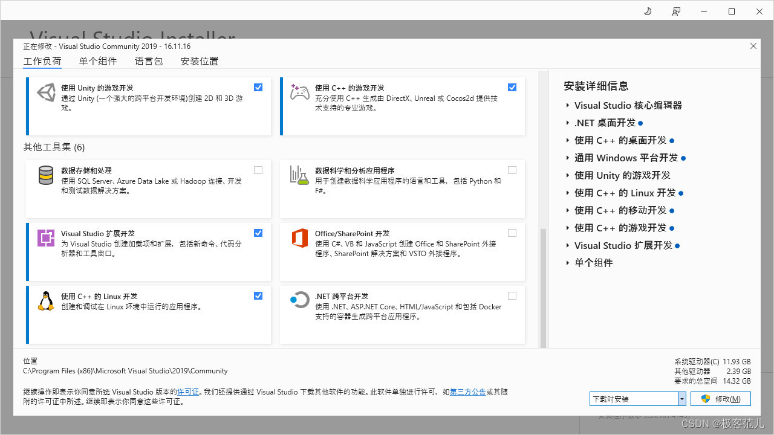
Task: Click the Office/SharePoint logo icon
Action: [300, 238]
